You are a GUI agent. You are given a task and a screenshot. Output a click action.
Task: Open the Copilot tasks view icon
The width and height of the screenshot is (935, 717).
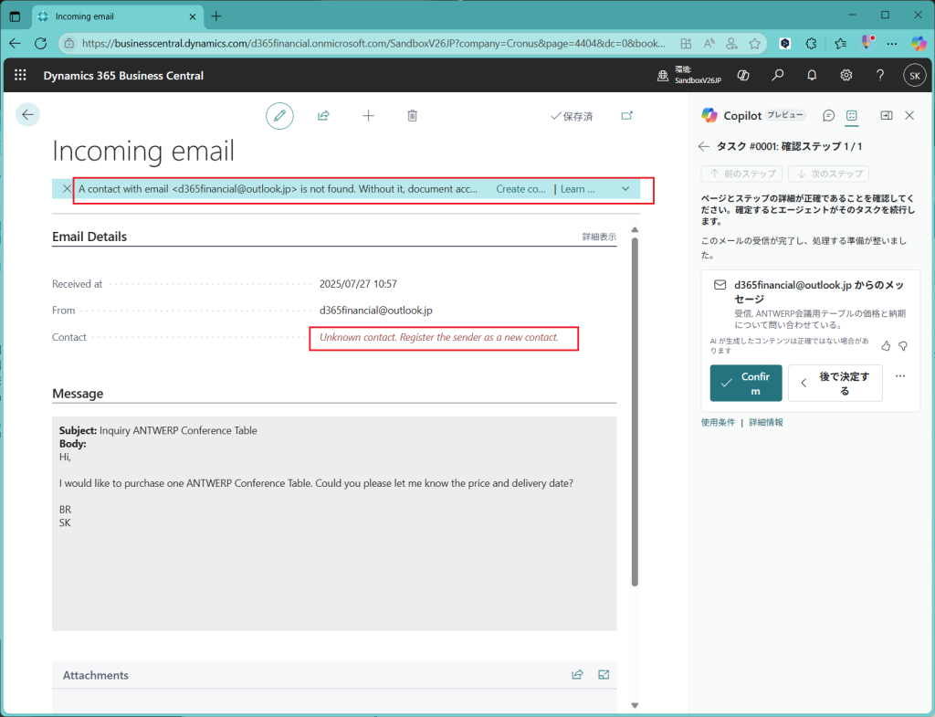coord(852,116)
